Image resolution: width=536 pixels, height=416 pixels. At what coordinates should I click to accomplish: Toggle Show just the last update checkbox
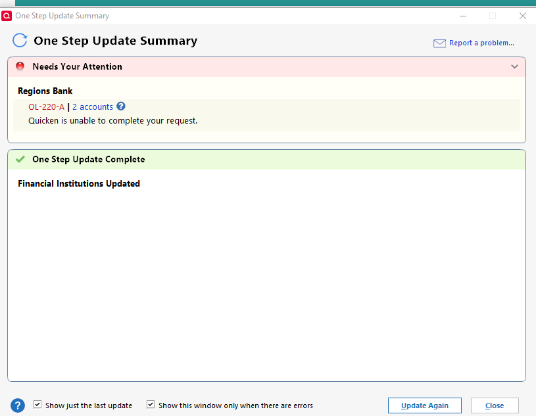37,405
